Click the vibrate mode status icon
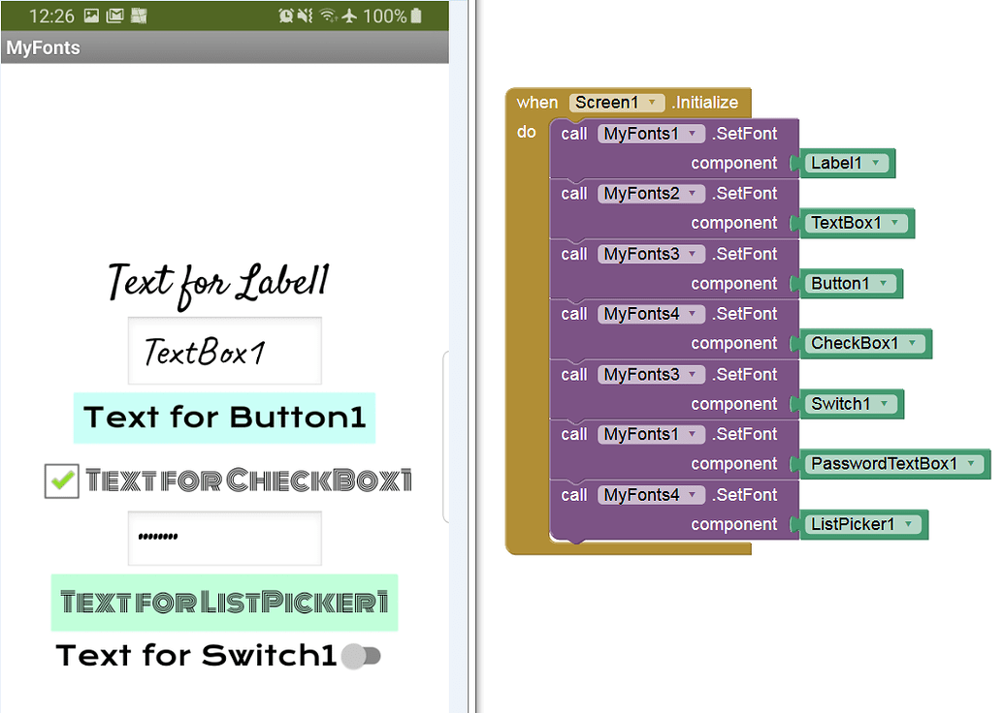1004x713 pixels. pyautogui.click(x=306, y=15)
